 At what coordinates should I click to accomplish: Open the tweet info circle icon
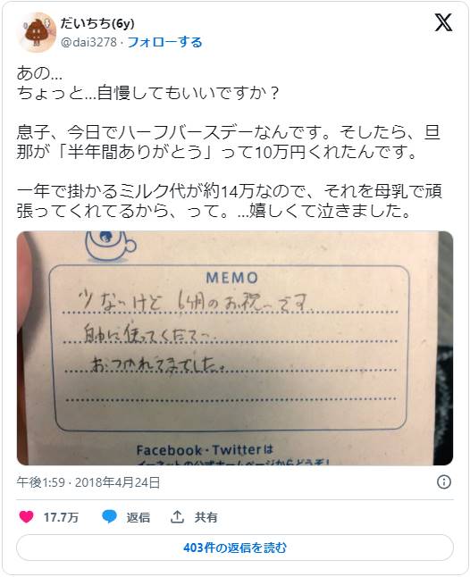pos(444,481)
